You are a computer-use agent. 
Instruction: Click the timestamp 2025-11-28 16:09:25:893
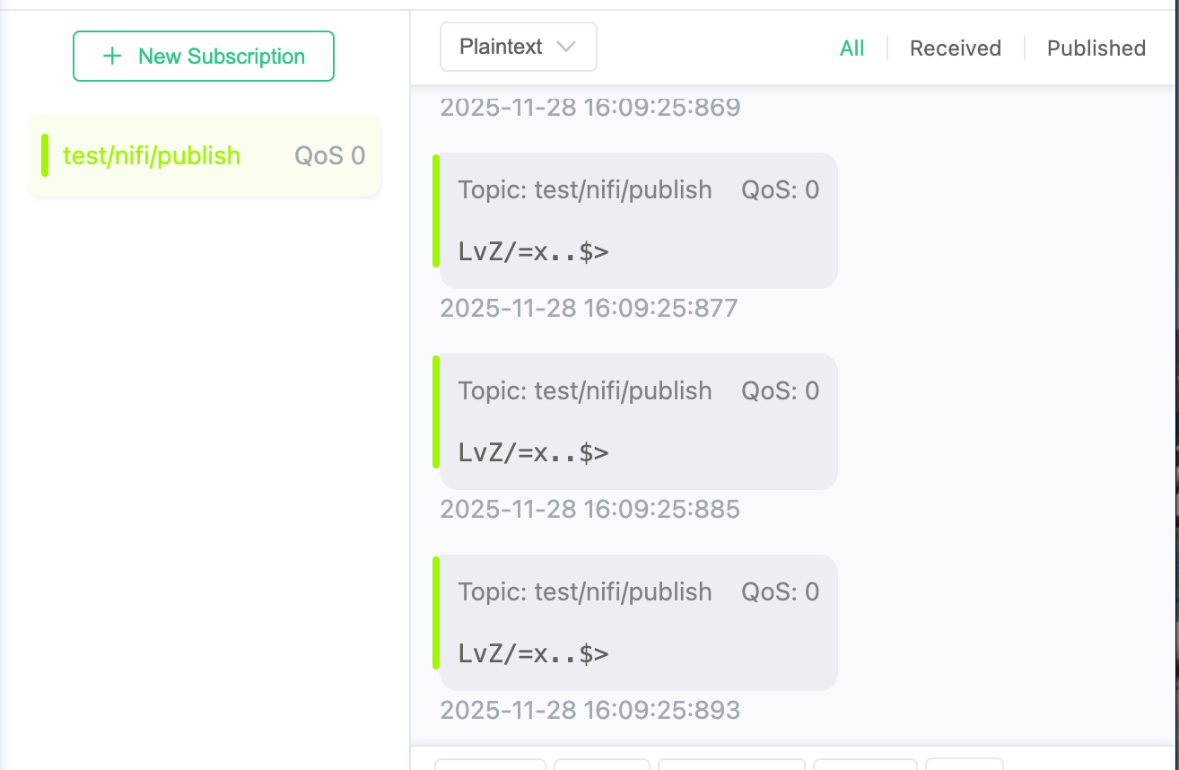589,710
